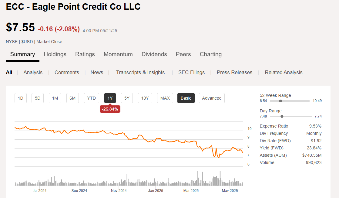Show Press Releases
339x198 pixels.
point(234,72)
